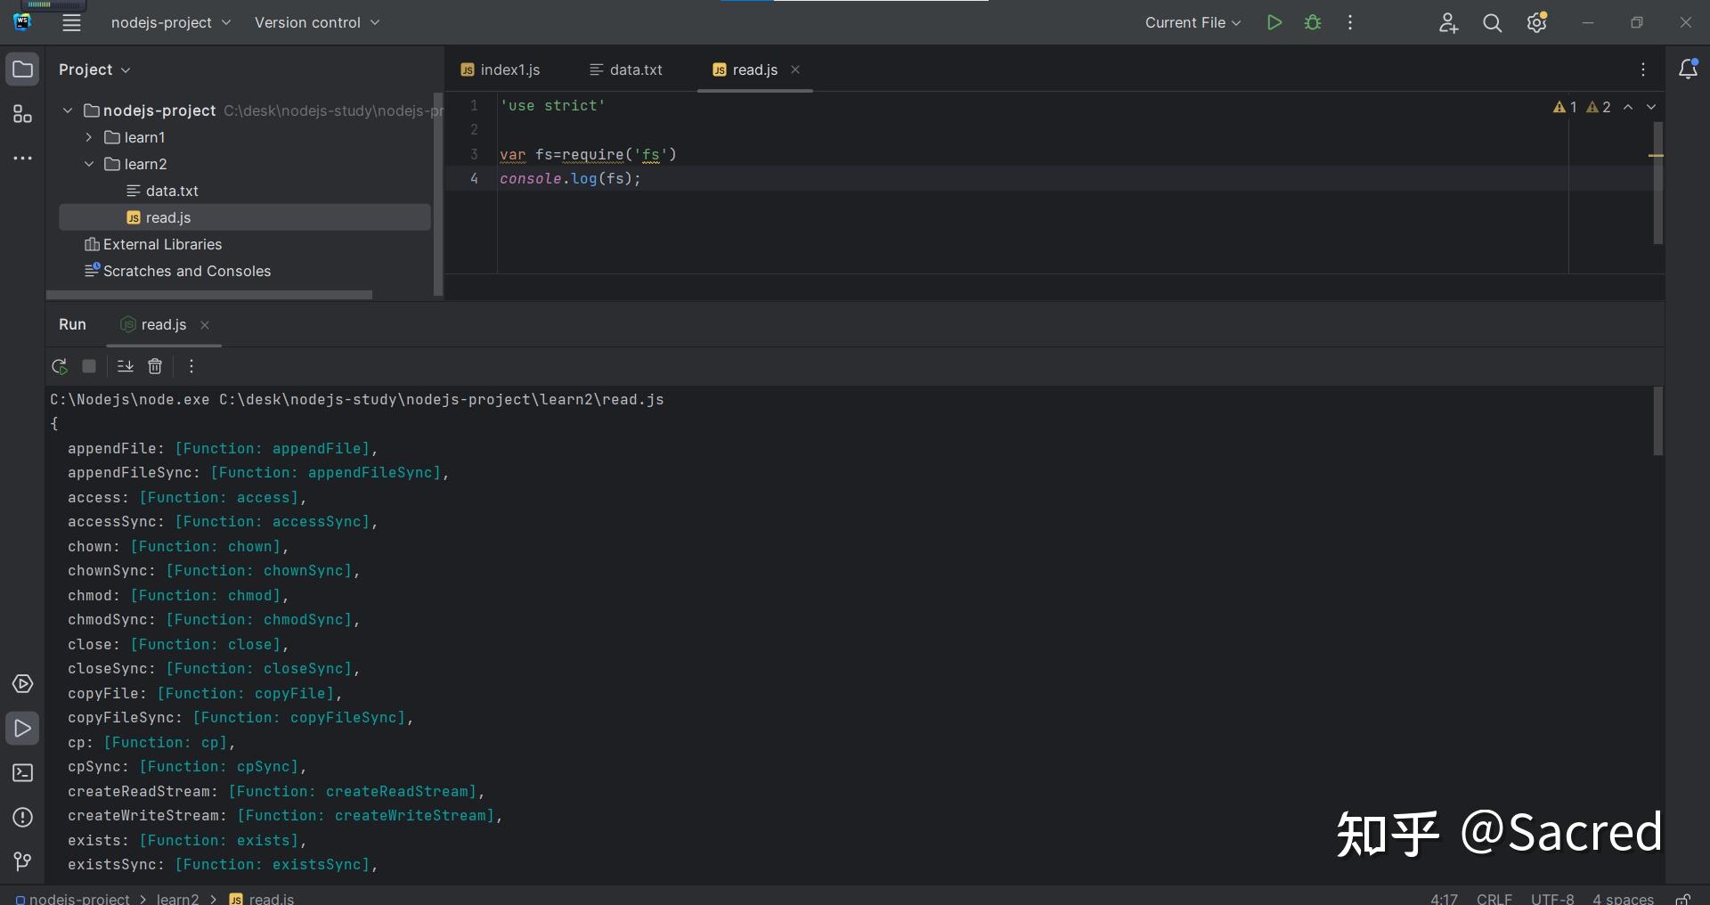Go to previous highlighted problem arrow

pos(1628,107)
